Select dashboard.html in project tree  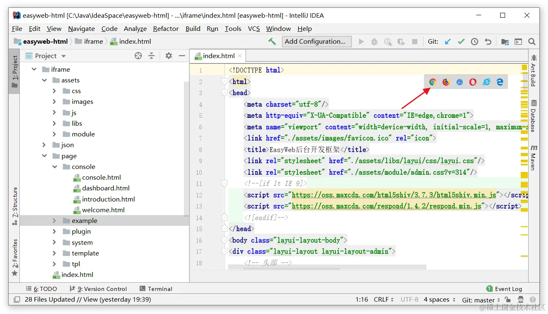(101, 188)
